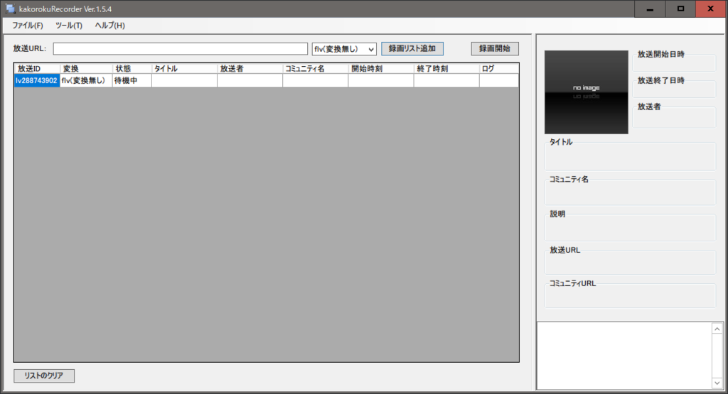Close the kakorokuRecorder window

tap(711, 9)
